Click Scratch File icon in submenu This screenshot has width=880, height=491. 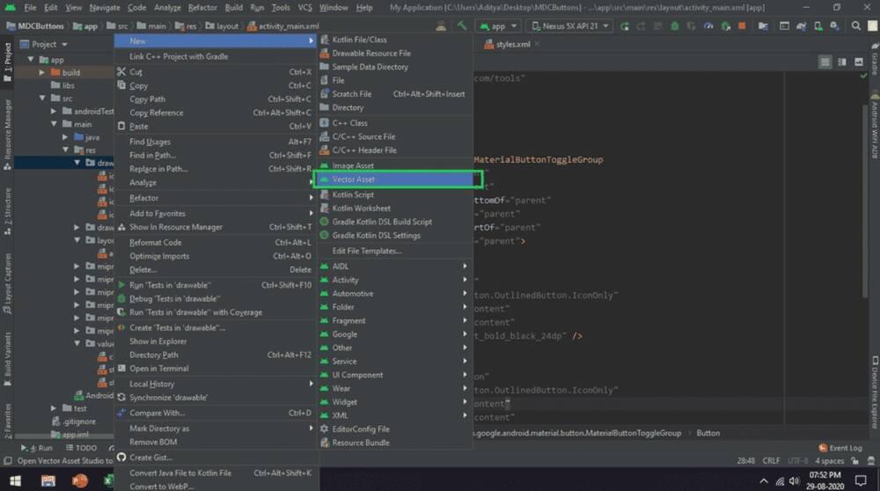[324, 93]
